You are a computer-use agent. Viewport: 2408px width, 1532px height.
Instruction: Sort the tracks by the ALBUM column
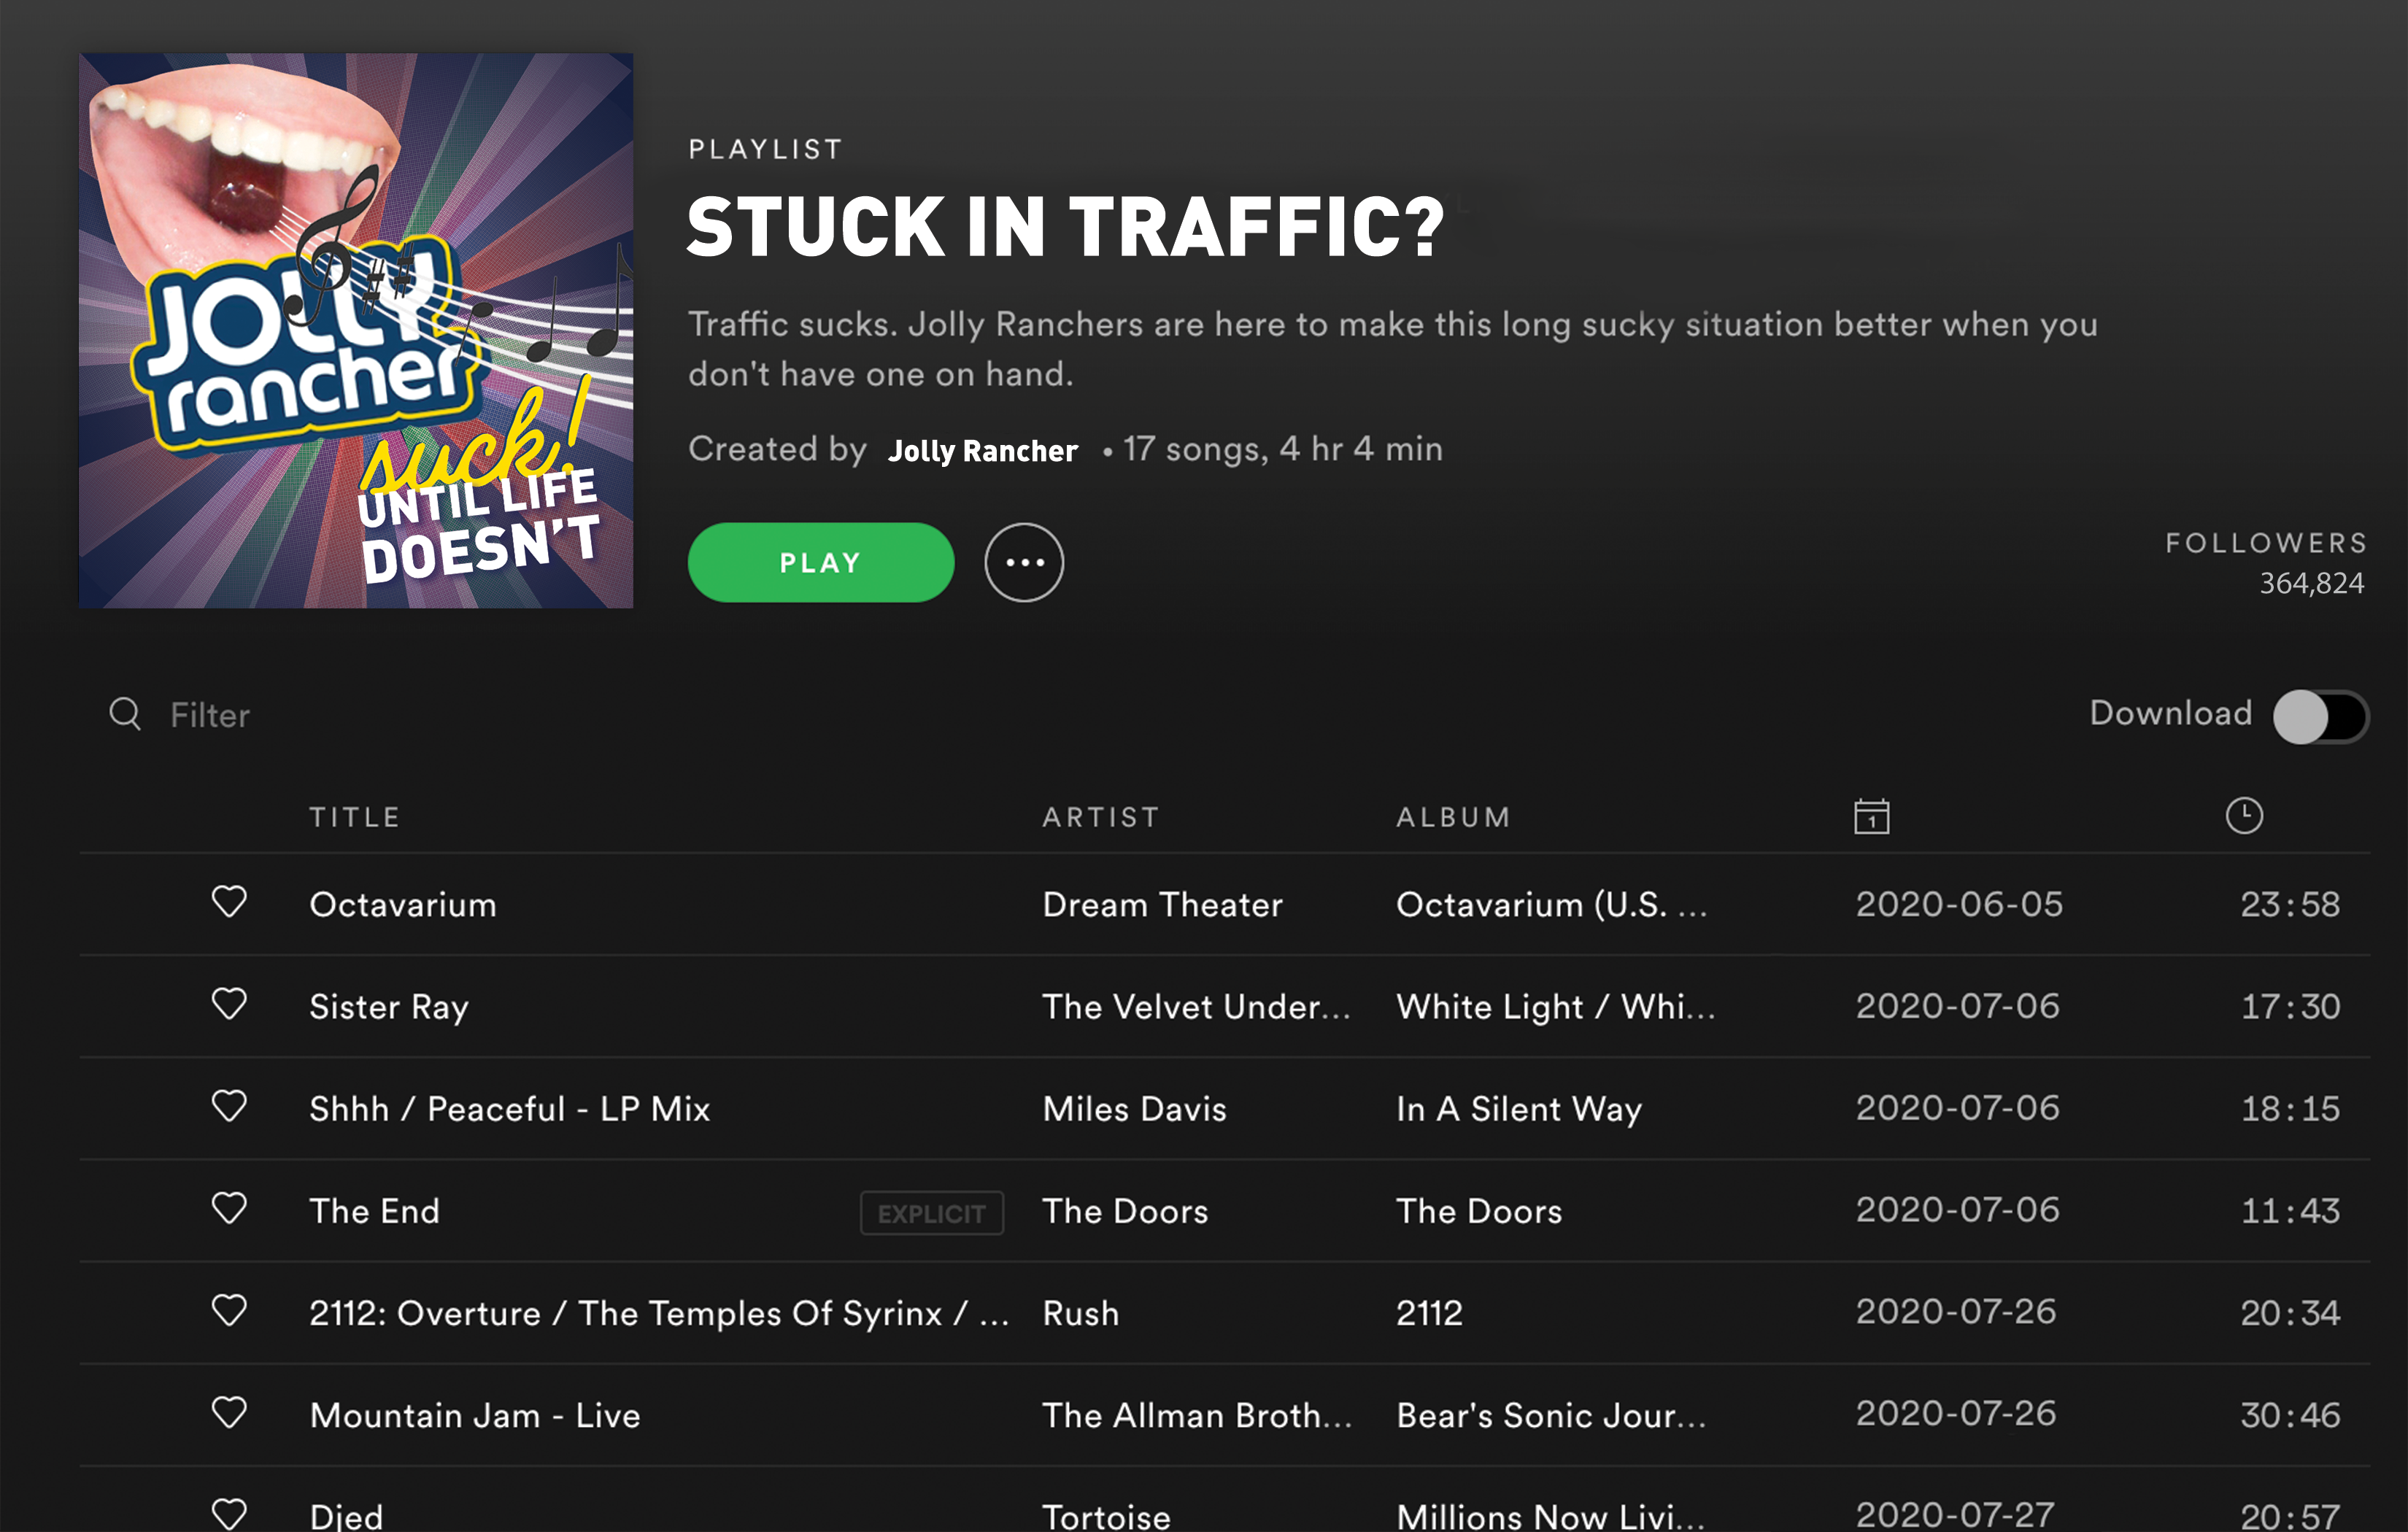click(1454, 817)
